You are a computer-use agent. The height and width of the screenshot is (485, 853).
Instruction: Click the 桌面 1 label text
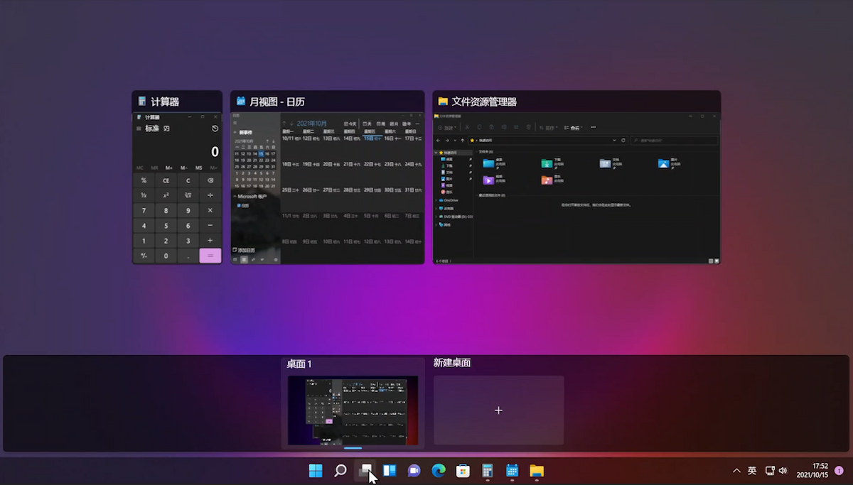point(299,364)
